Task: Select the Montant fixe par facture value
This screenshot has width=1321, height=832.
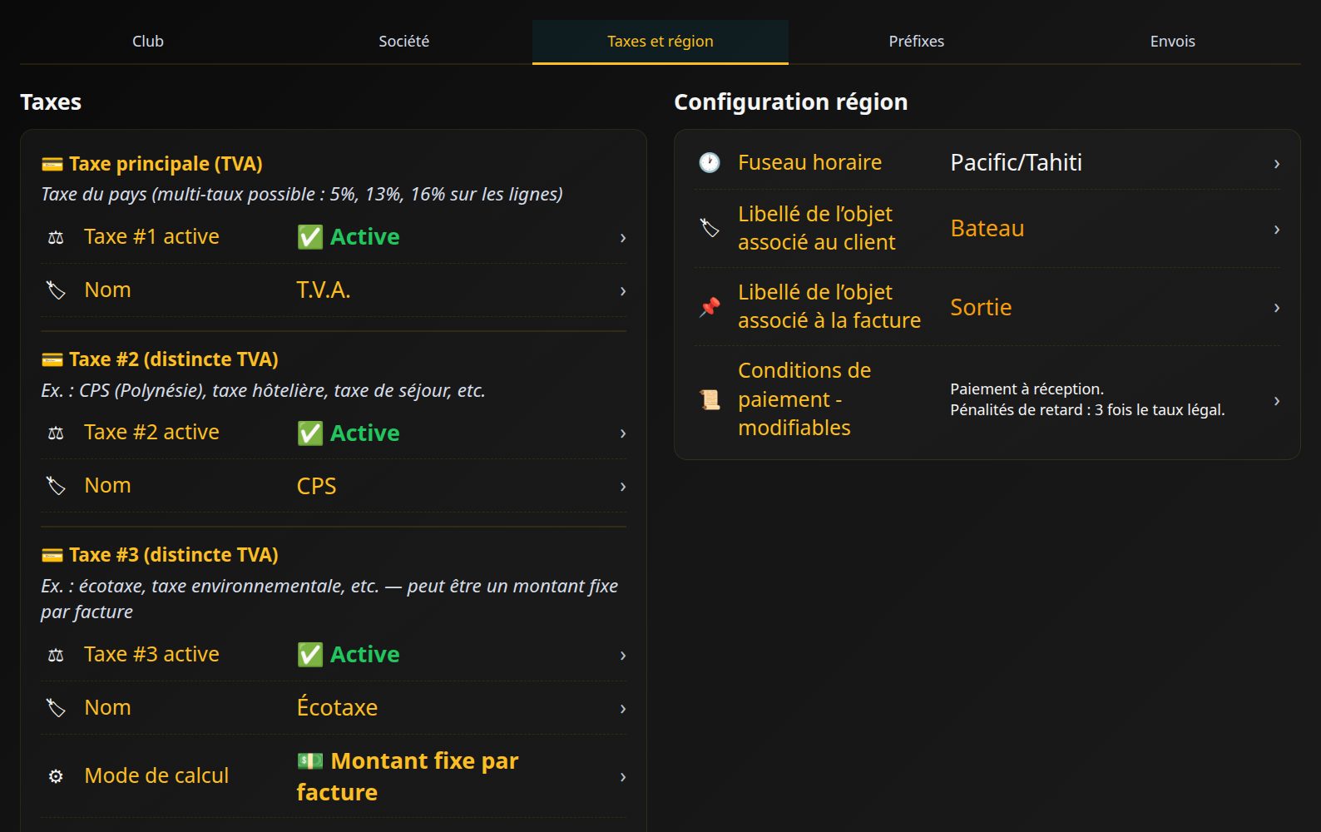Action: [408, 776]
